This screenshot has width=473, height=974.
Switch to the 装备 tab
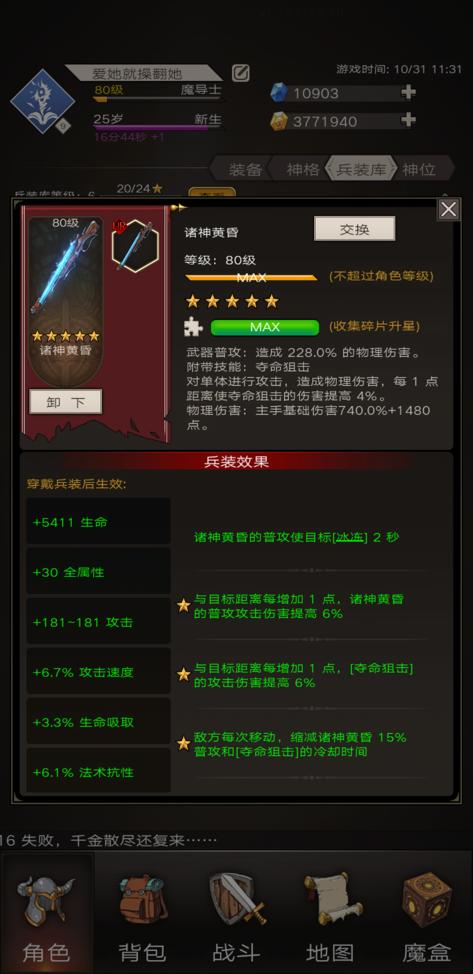pyautogui.click(x=245, y=169)
